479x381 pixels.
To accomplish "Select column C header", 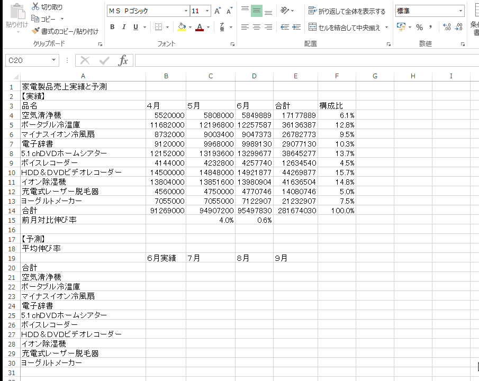I will [211, 76].
